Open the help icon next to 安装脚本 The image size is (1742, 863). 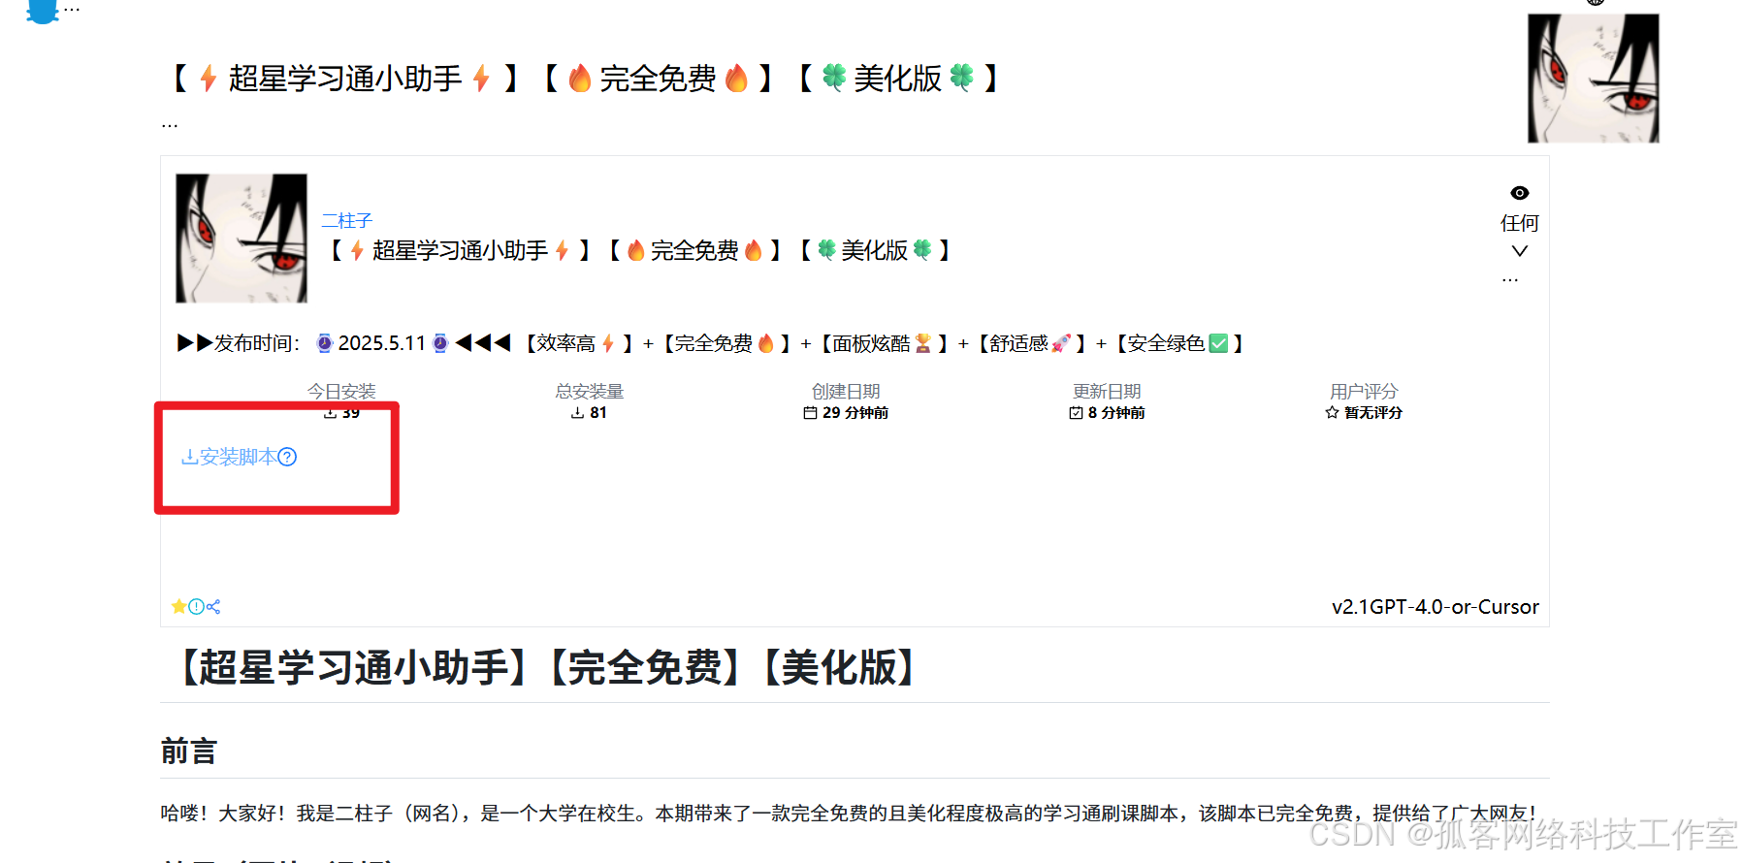click(x=287, y=457)
